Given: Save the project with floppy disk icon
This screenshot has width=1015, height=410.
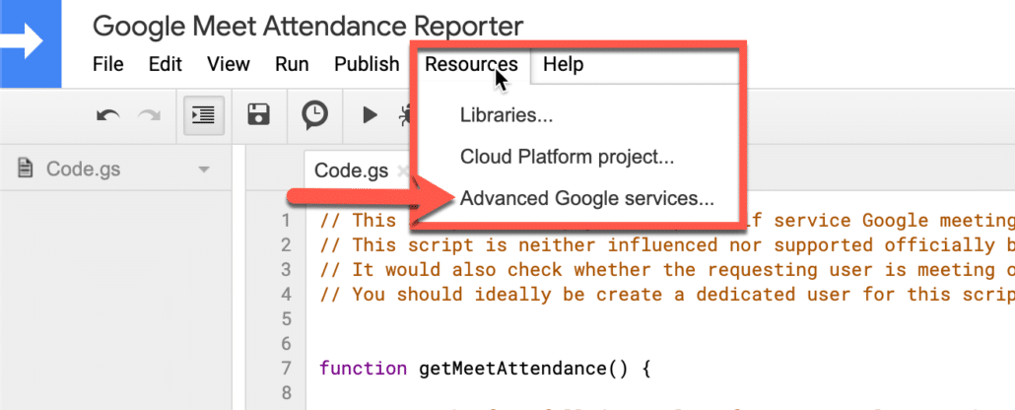Looking at the screenshot, I should point(259,115).
